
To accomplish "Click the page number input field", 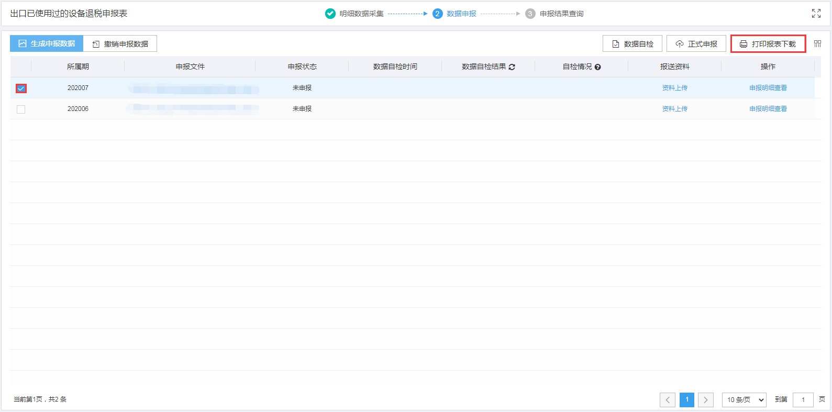I will [x=803, y=400].
